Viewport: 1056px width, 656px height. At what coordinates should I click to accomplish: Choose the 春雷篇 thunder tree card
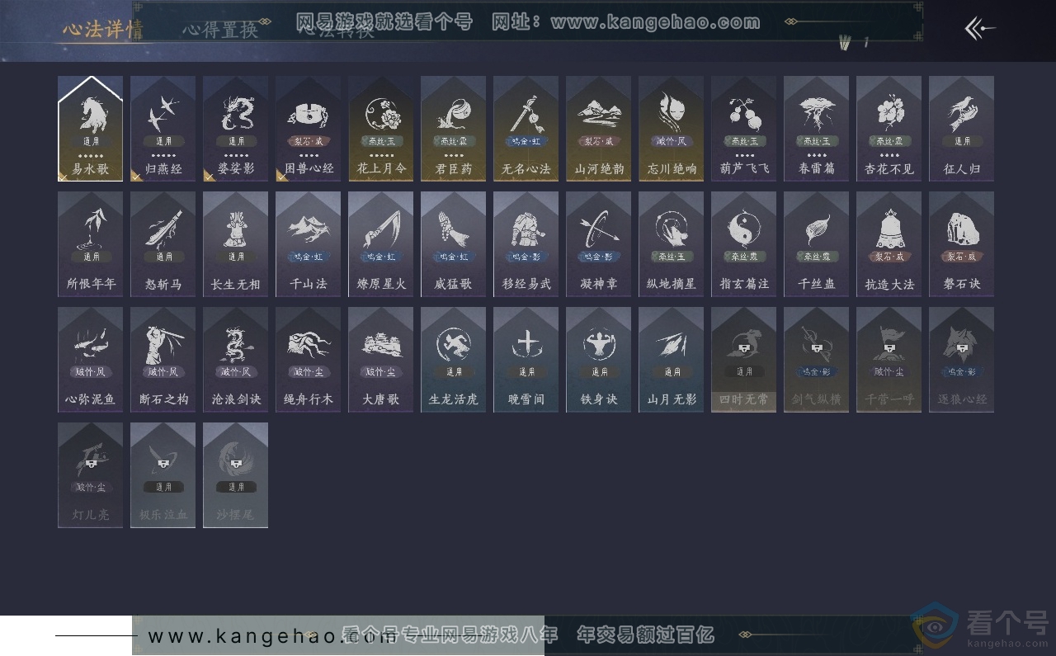click(817, 129)
